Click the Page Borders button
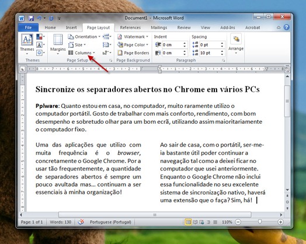Screen dimensions: 306x244 133,53
